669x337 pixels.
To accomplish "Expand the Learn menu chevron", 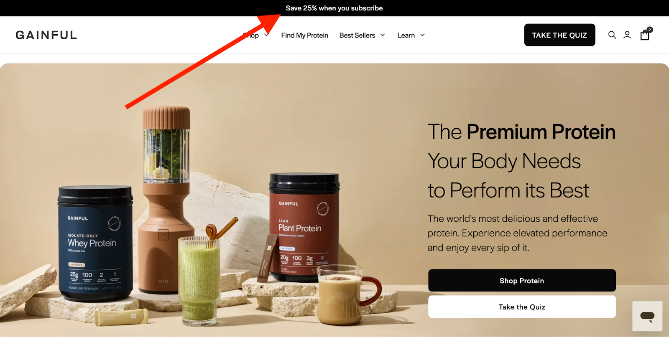I will coord(422,35).
